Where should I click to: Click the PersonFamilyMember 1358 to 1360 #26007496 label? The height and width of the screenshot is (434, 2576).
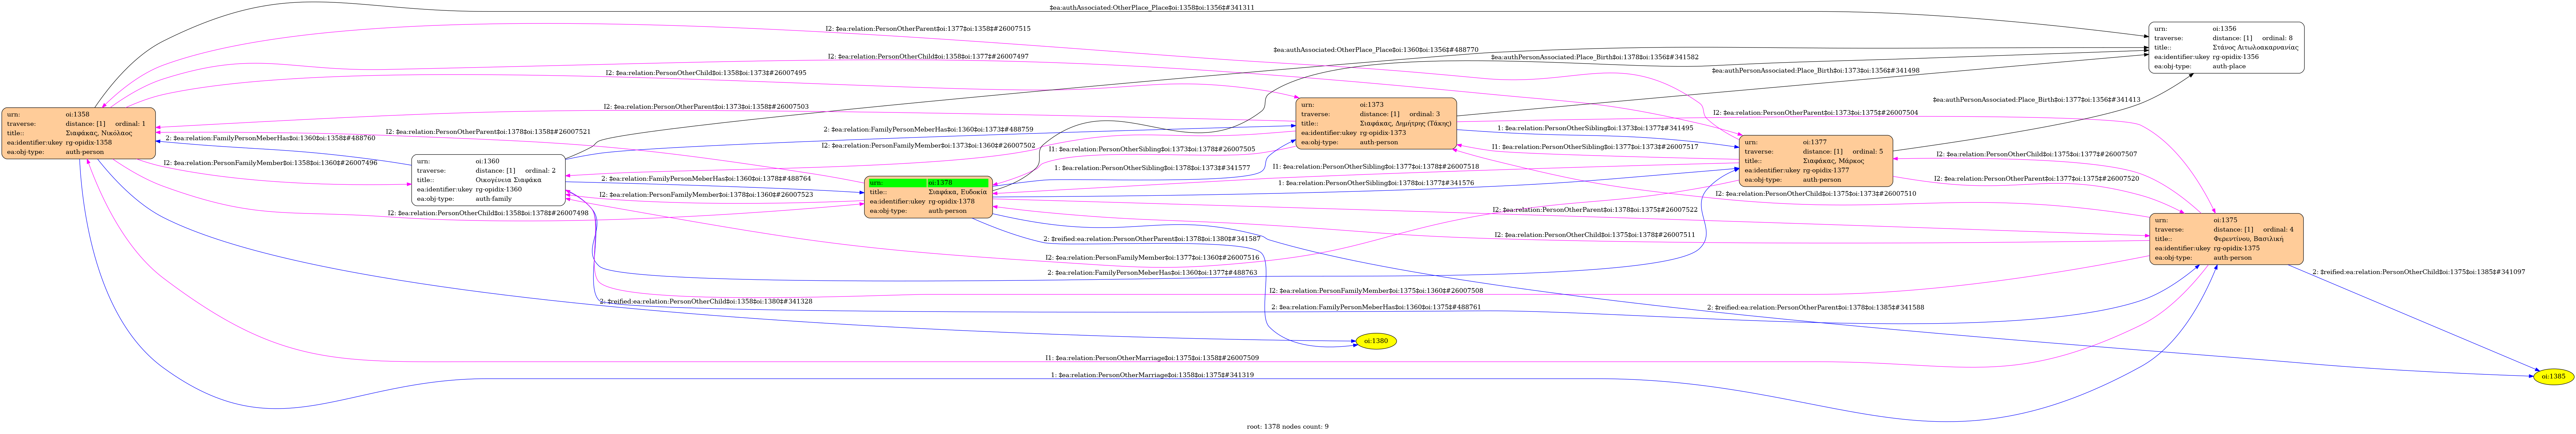[270, 163]
